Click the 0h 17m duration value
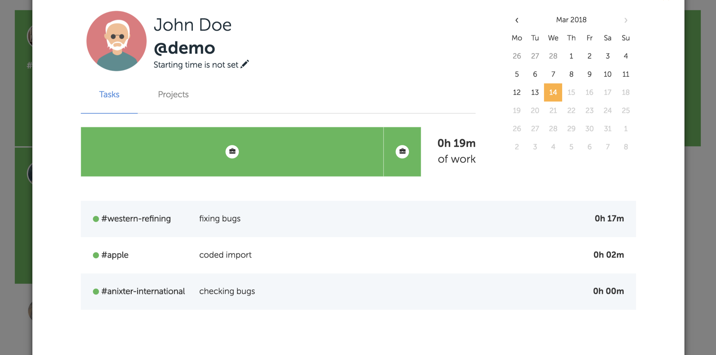716x355 pixels. point(609,219)
